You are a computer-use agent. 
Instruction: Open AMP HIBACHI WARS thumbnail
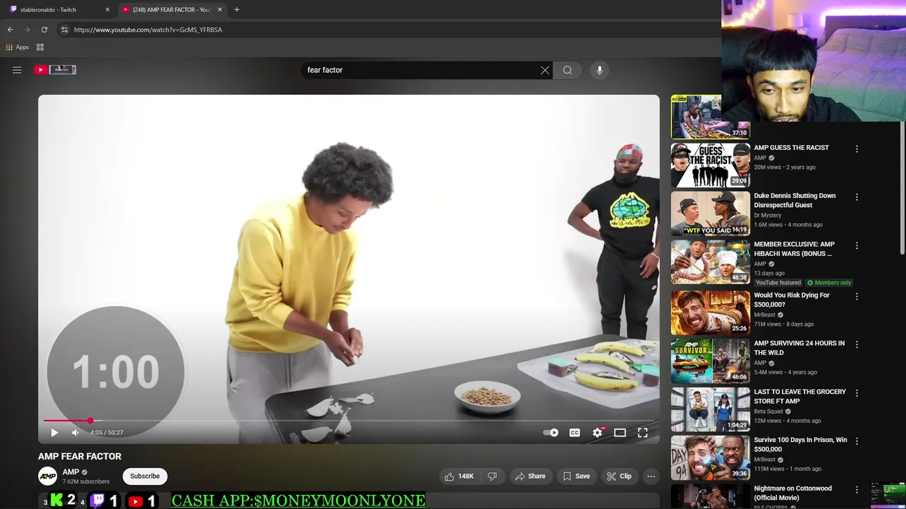(710, 262)
